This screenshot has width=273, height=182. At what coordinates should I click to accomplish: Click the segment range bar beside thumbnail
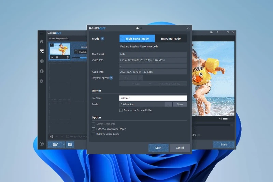79,58
